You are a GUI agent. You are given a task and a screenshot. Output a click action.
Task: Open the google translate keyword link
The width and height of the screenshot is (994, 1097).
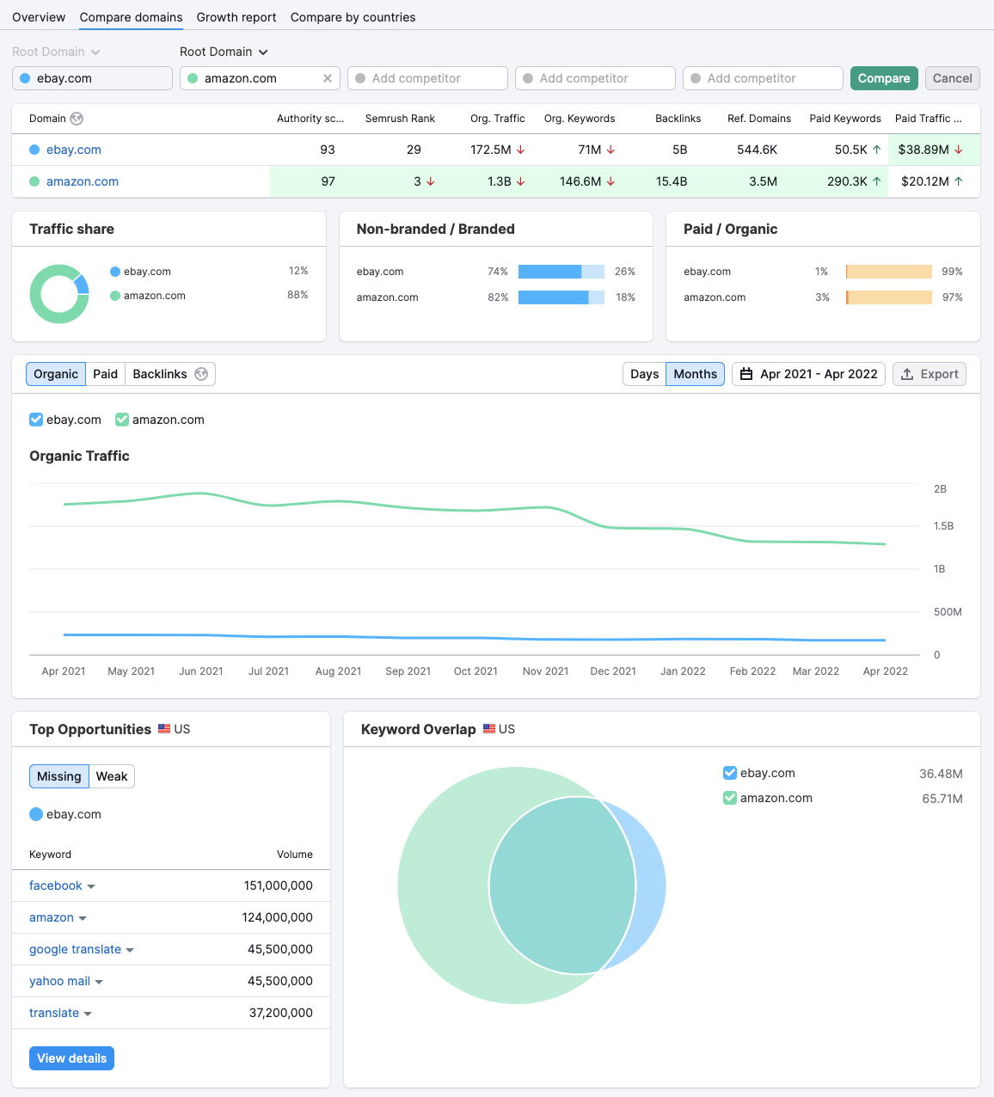point(75,949)
